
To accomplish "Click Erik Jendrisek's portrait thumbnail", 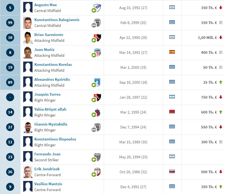I will point(28,172).
